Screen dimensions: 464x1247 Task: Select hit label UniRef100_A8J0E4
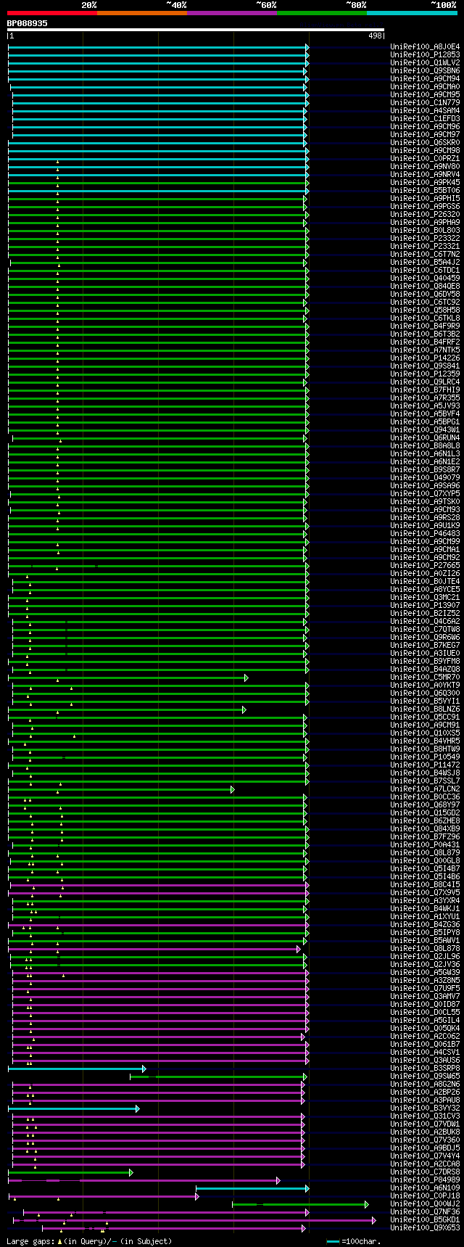(425, 46)
